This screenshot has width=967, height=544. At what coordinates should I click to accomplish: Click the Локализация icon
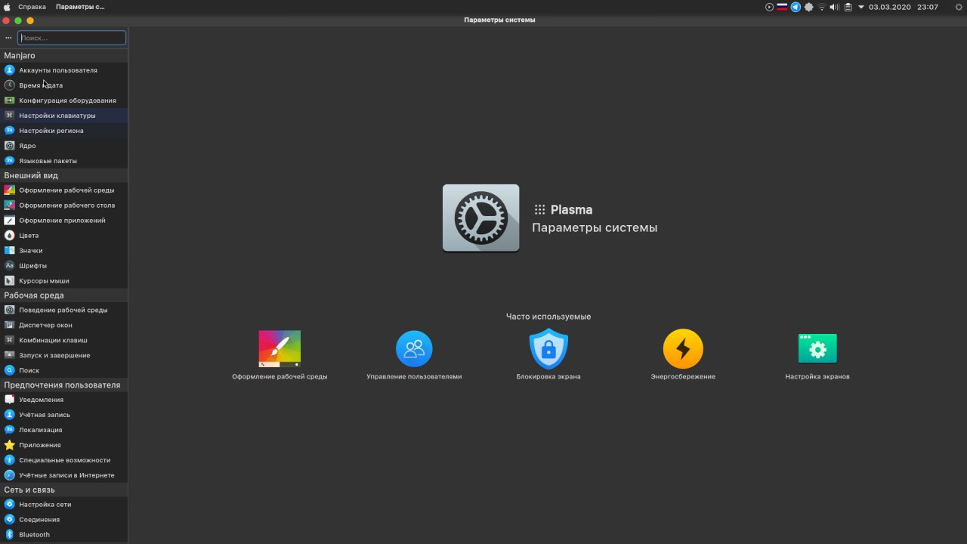pyautogui.click(x=9, y=430)
